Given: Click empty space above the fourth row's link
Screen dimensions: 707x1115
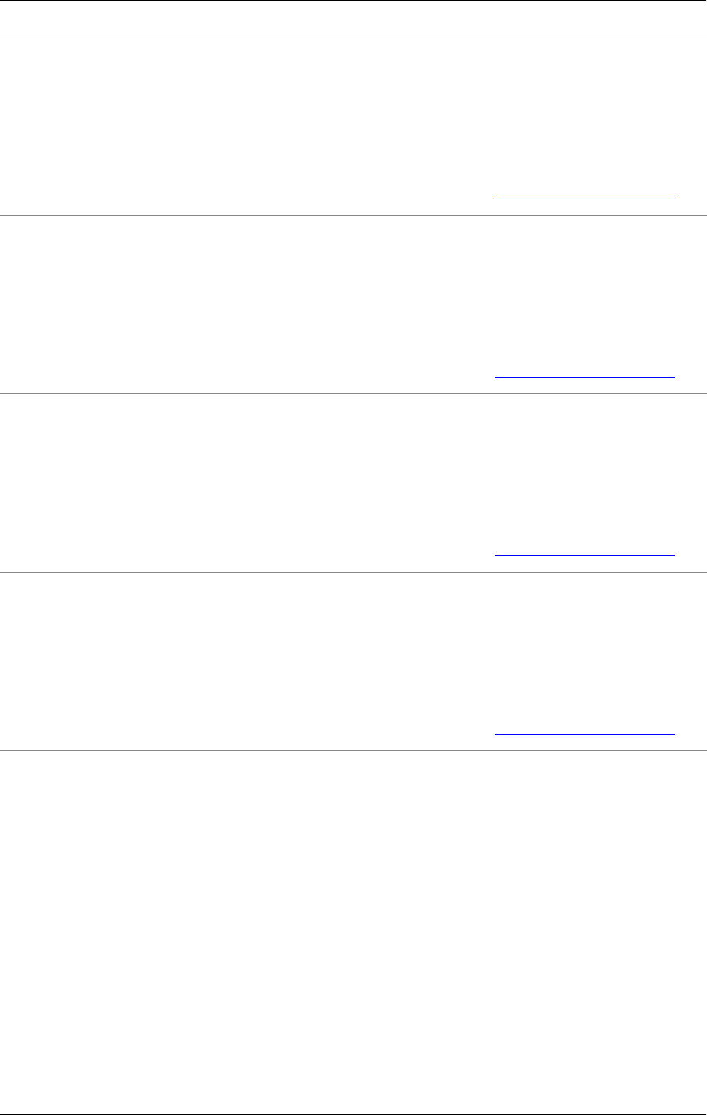Looking at the screenshot, I should point(584,652).
